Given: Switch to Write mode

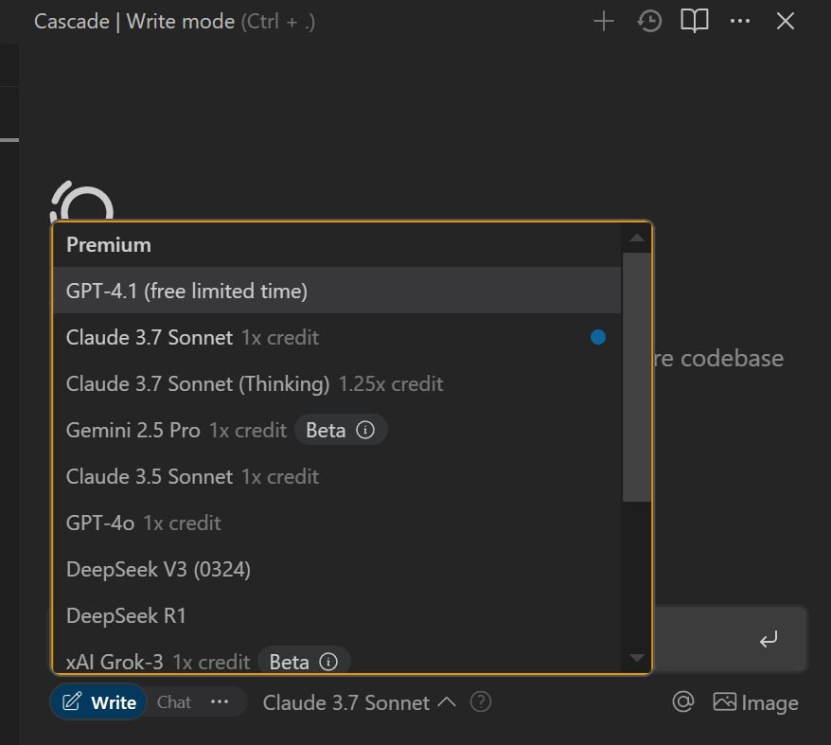Looking at the screenshot, I should click(x=99, y=702).
